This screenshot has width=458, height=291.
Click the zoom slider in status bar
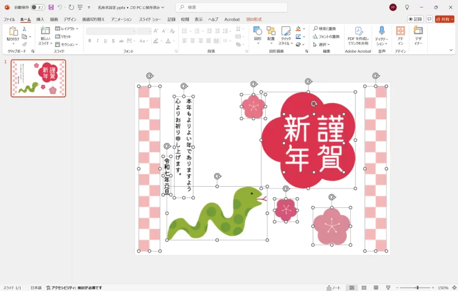pos(417,288)
